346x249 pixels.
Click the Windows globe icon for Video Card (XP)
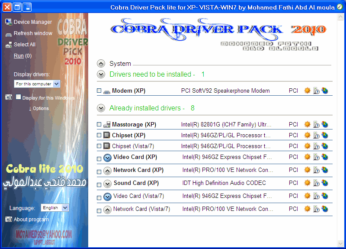(x=325, y=157)
